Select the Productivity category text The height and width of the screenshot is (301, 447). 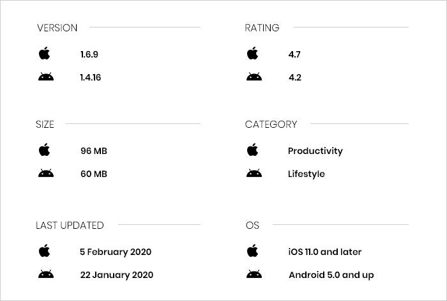click(315, 151)
